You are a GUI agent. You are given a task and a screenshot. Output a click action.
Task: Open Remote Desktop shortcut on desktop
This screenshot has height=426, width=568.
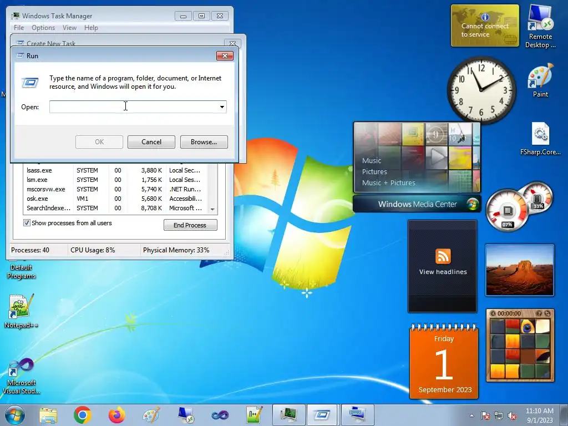(540, 27)
